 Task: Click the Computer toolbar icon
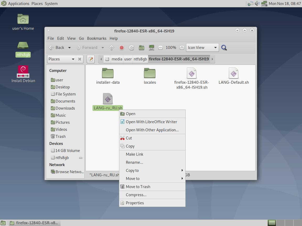152,47
